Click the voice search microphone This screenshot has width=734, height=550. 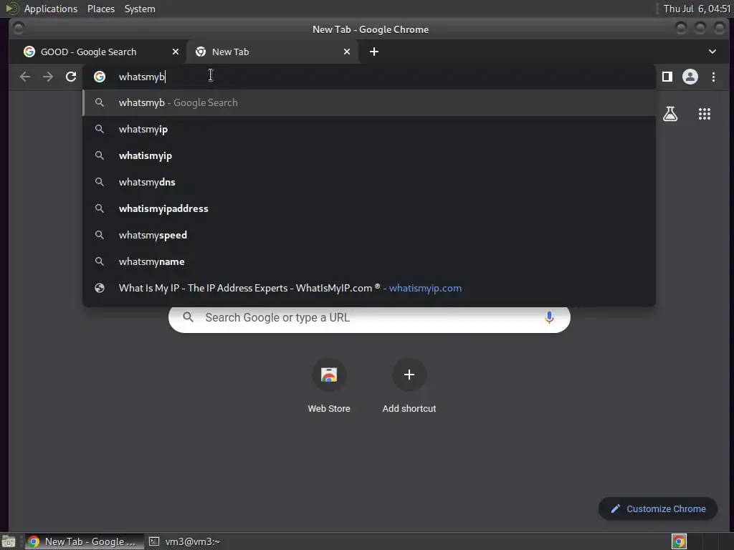pyautogui.click(x=549, y=317)
